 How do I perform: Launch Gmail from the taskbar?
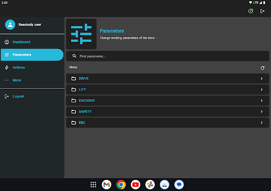(106, 185)
